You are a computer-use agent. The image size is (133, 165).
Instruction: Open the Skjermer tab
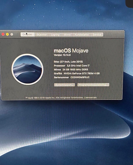pos(42,34)
